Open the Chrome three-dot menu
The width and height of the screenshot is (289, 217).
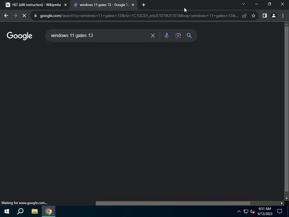pyautogui.click(x=283, y=16)
